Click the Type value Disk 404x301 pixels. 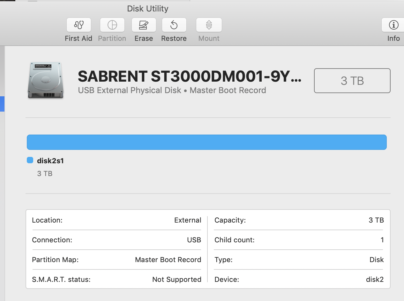[377, 260]
